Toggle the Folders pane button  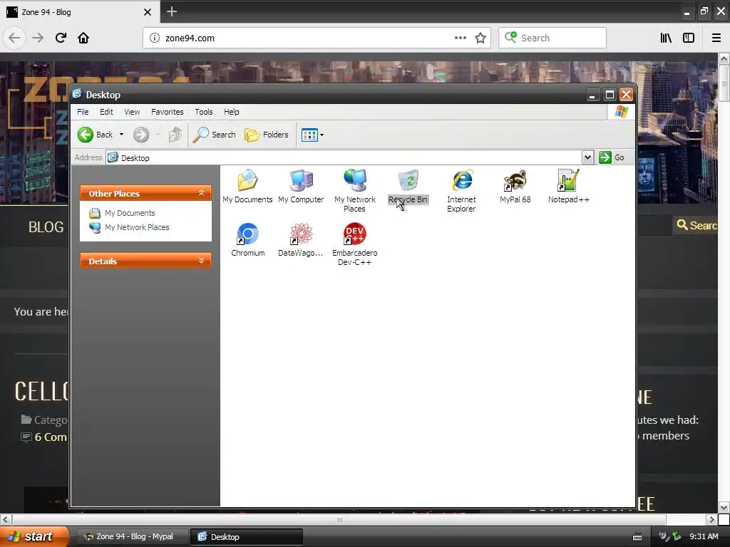(267, 135)
